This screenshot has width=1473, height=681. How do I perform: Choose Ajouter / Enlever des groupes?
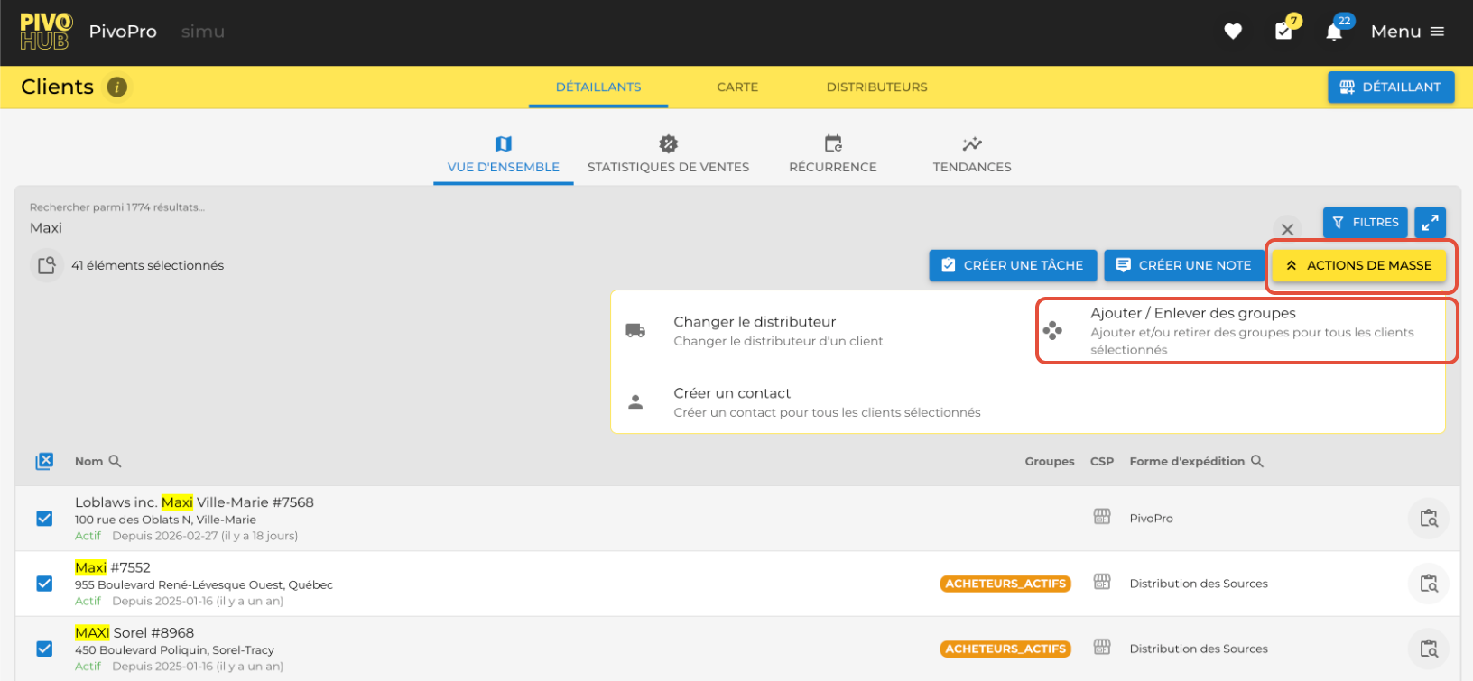[x=1246, y=331]
